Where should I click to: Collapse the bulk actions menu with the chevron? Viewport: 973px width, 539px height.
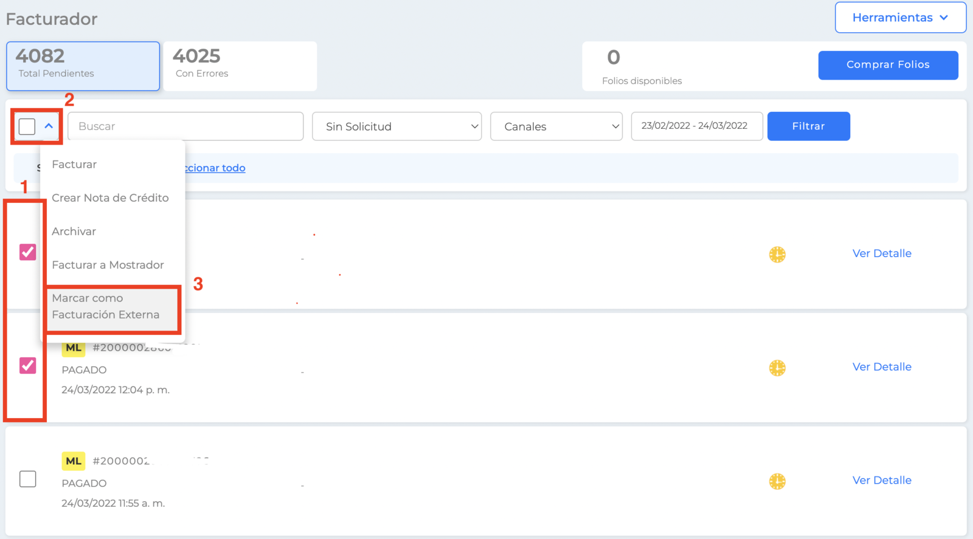[49, 126]
